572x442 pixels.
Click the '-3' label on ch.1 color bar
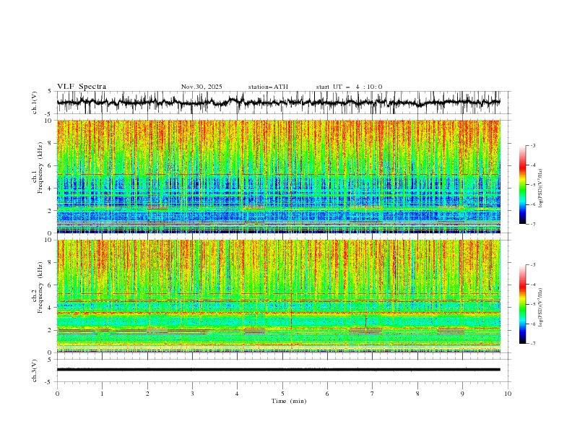click(x=532, y=145)
